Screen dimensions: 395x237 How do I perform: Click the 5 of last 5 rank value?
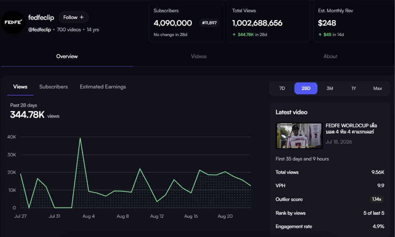coord(374,213)
